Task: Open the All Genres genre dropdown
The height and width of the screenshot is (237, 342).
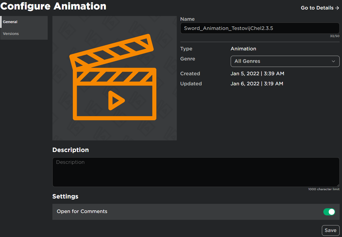Action: [x=284, y=61]
